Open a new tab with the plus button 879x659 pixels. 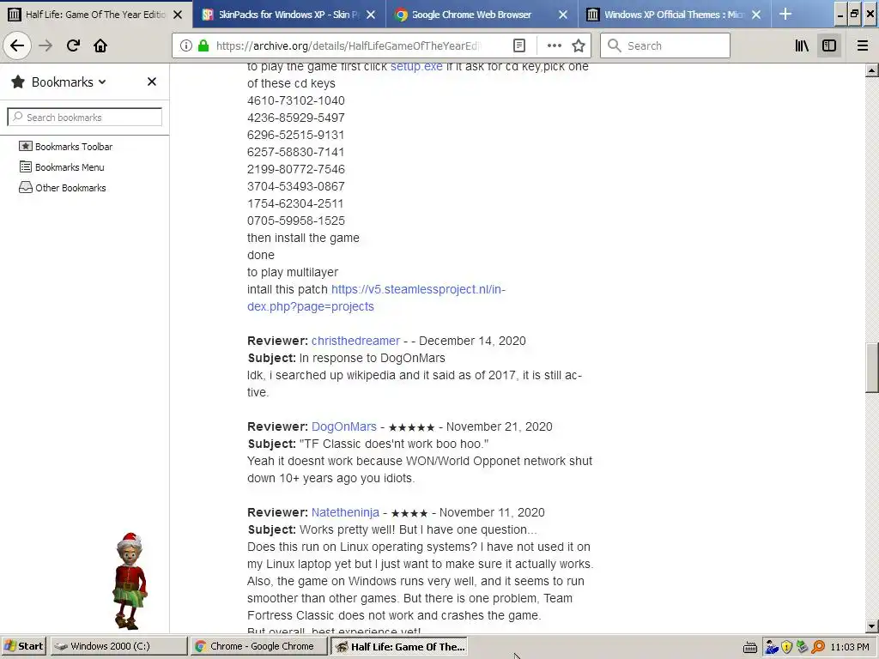click(x=785, y=14)
